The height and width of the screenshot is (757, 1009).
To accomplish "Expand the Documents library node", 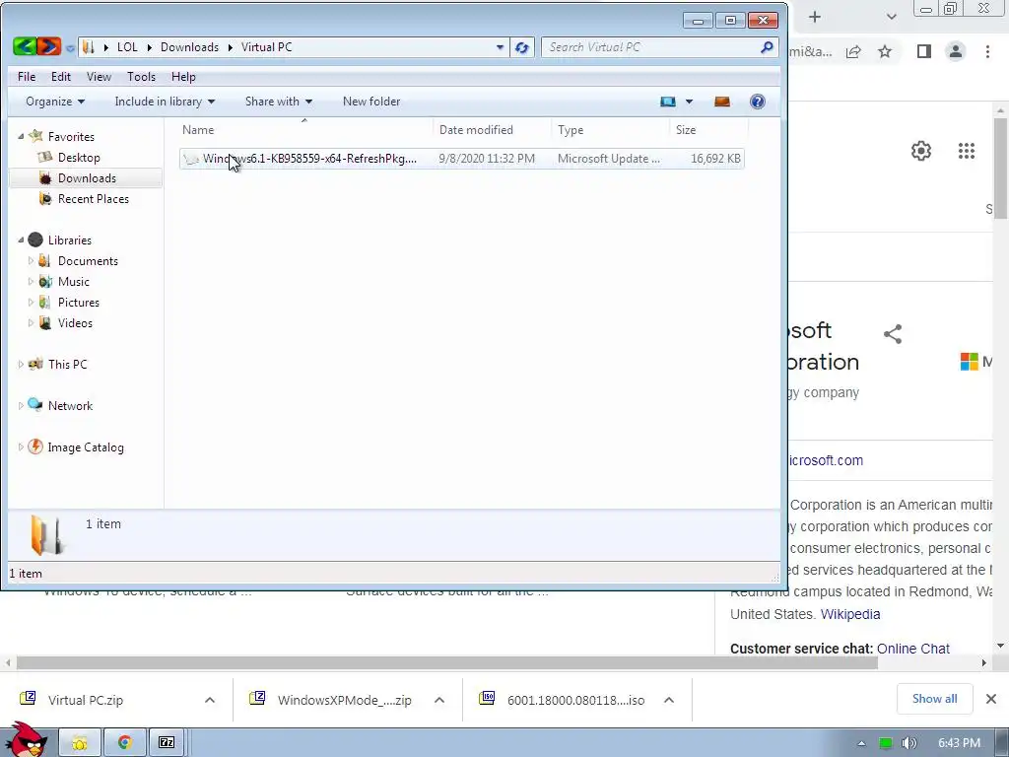I will 31,260.
